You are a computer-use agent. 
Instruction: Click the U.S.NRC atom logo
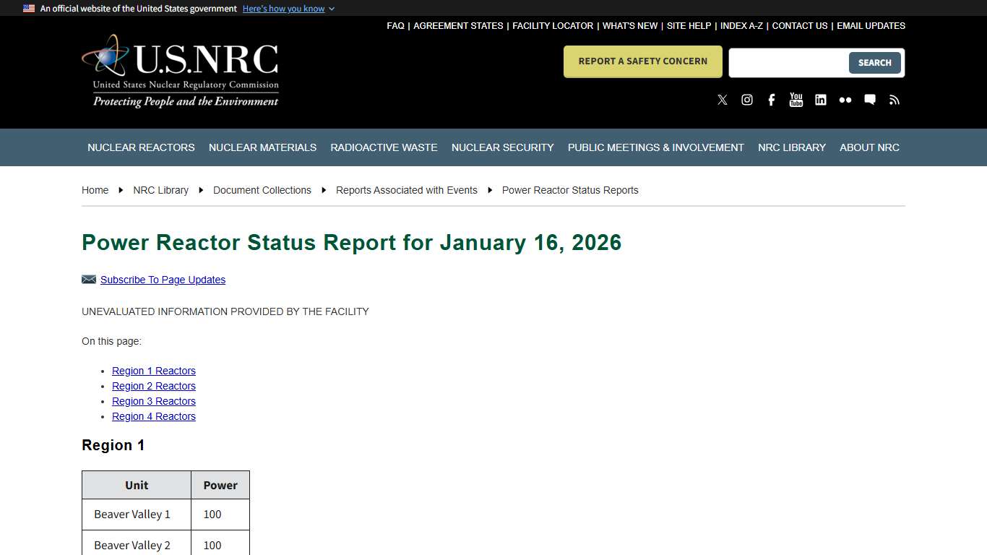pos(180,70)
